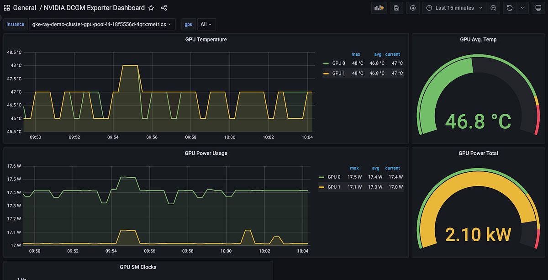Click the Save dashboard icon
Screen dimensions: 548x280
(395, 8)
